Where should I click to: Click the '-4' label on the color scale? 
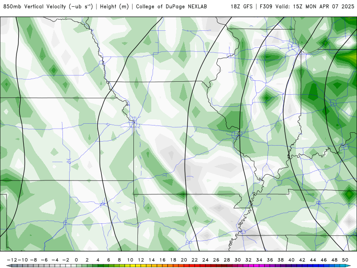(55, 260)
